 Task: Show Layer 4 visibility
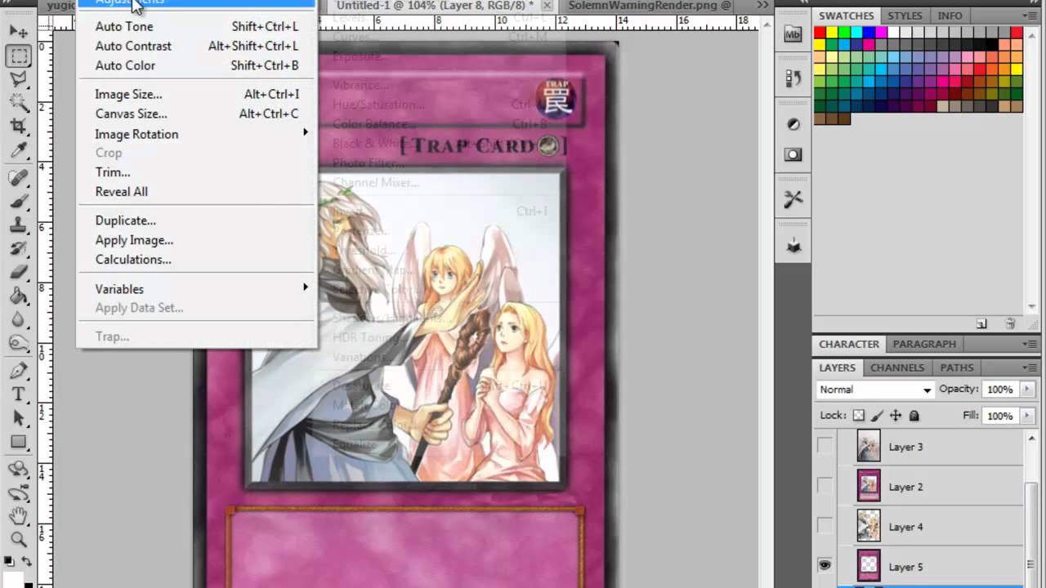point(825,526)
